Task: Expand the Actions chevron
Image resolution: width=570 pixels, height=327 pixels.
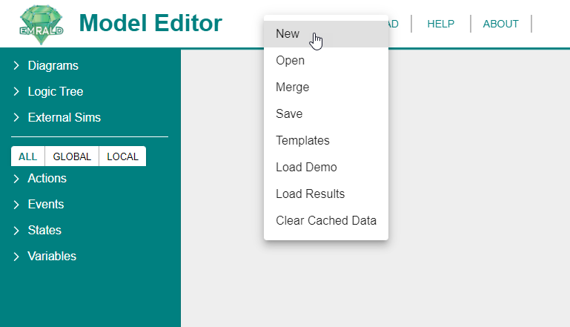Action: tap(16, 178)
